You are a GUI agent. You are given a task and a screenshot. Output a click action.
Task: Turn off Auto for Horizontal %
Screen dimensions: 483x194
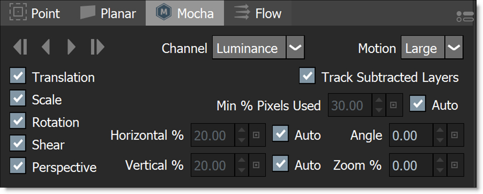(x=280, y=135)
